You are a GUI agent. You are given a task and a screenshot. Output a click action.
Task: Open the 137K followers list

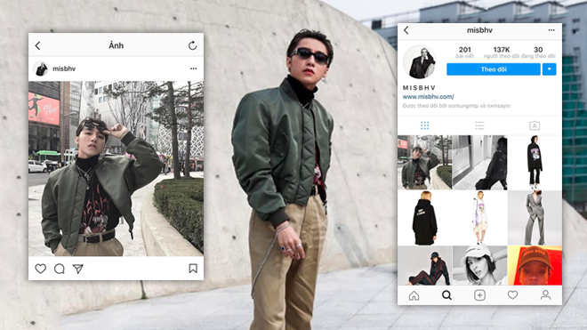pos(501,52)
